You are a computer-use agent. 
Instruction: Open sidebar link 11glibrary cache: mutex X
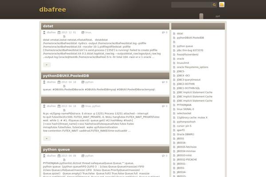(192, 117)
